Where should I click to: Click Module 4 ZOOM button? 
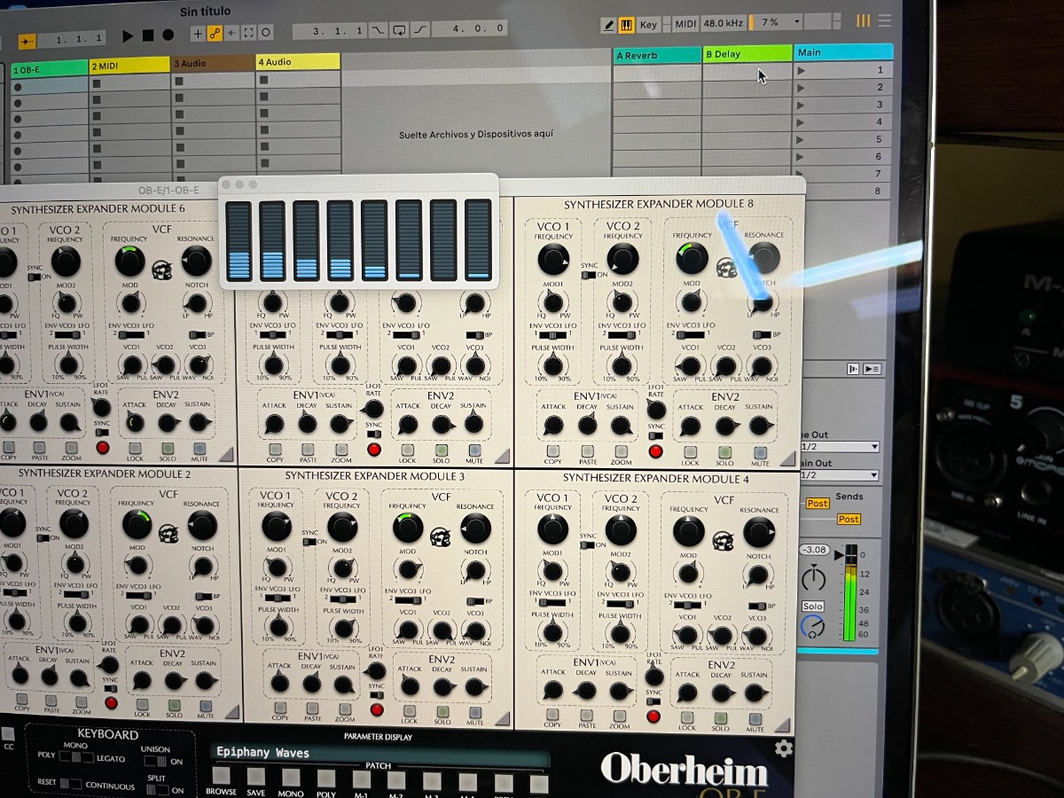pyautogui.click(x=622, y=716)
